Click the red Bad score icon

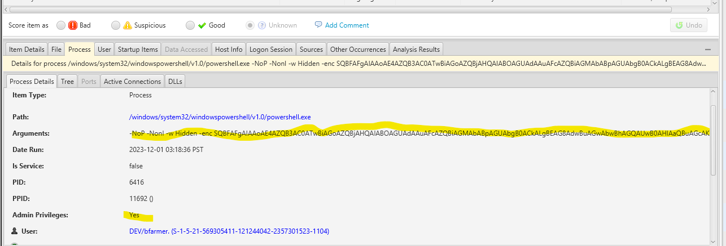73,25
